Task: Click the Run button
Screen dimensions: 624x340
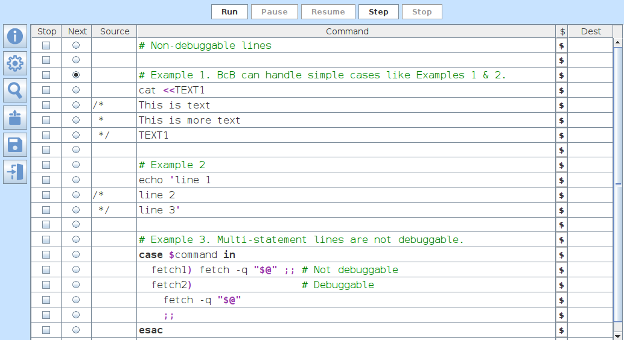Action: pyautogui.click(x=229, y=12)
